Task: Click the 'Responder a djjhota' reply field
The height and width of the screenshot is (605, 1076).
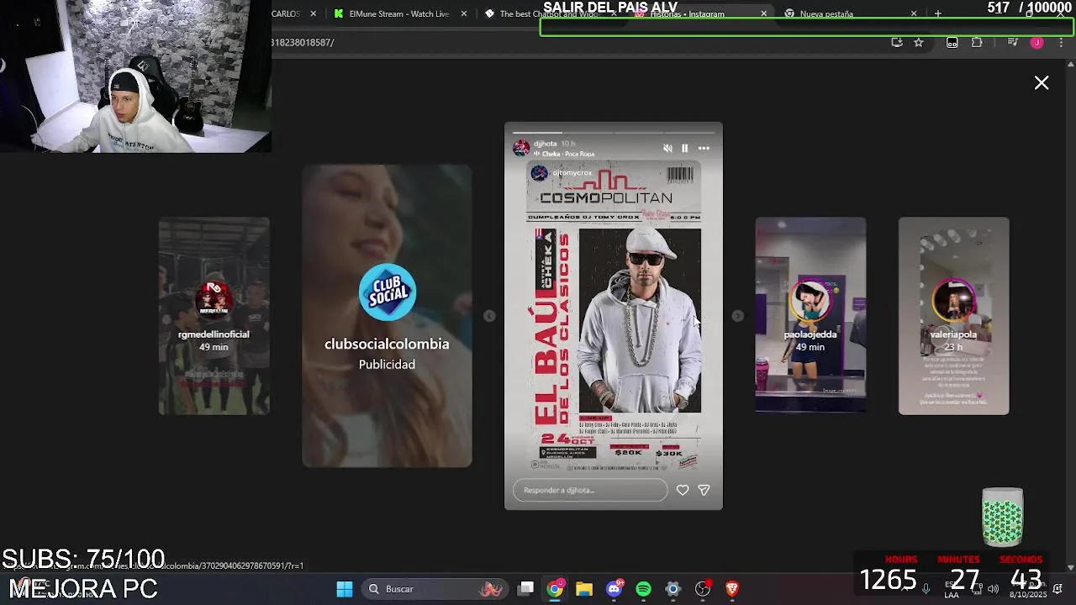Action: 590,490
